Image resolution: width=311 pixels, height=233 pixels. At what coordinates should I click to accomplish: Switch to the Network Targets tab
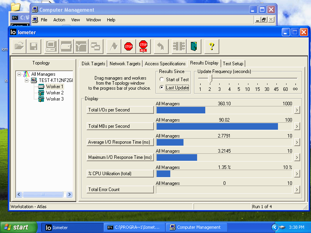tap(125, 64)
